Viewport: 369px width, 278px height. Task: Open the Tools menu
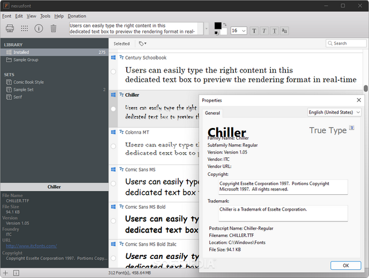45,16
